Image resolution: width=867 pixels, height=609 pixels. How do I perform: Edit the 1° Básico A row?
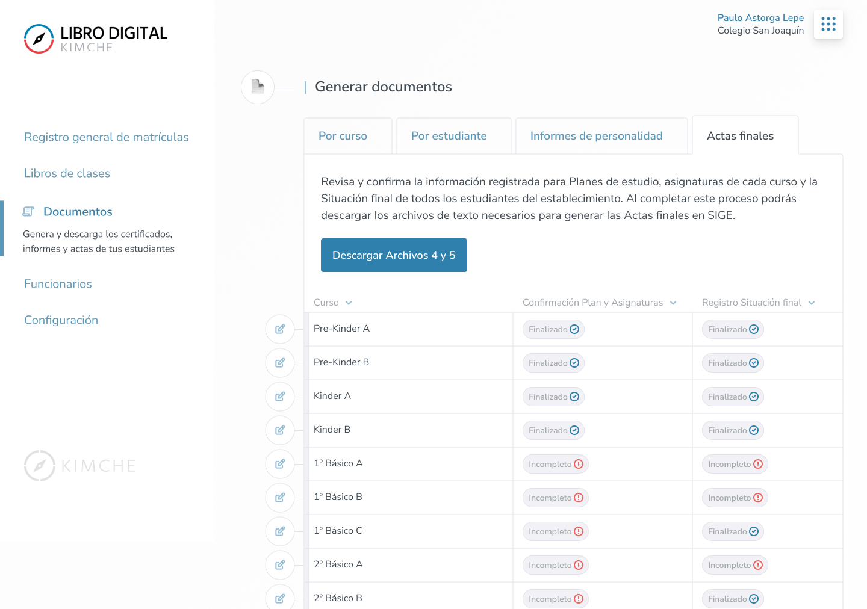[x=280, y=464]
